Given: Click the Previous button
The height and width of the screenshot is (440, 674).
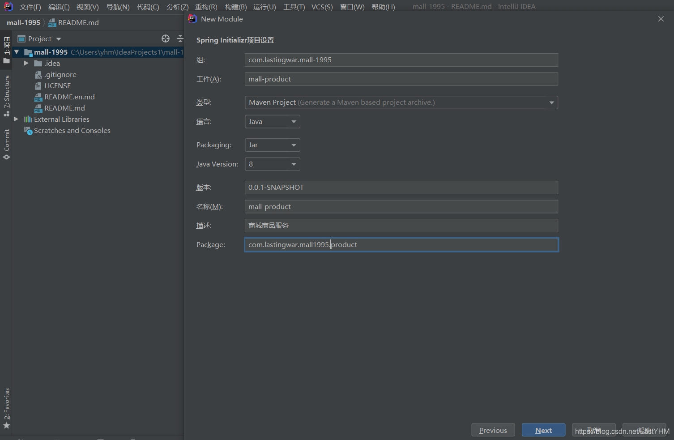Looking at the screenshot, I should click(493, 430).
